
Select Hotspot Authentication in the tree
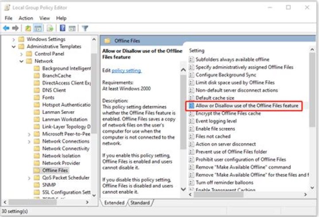(x=66, y=105)
